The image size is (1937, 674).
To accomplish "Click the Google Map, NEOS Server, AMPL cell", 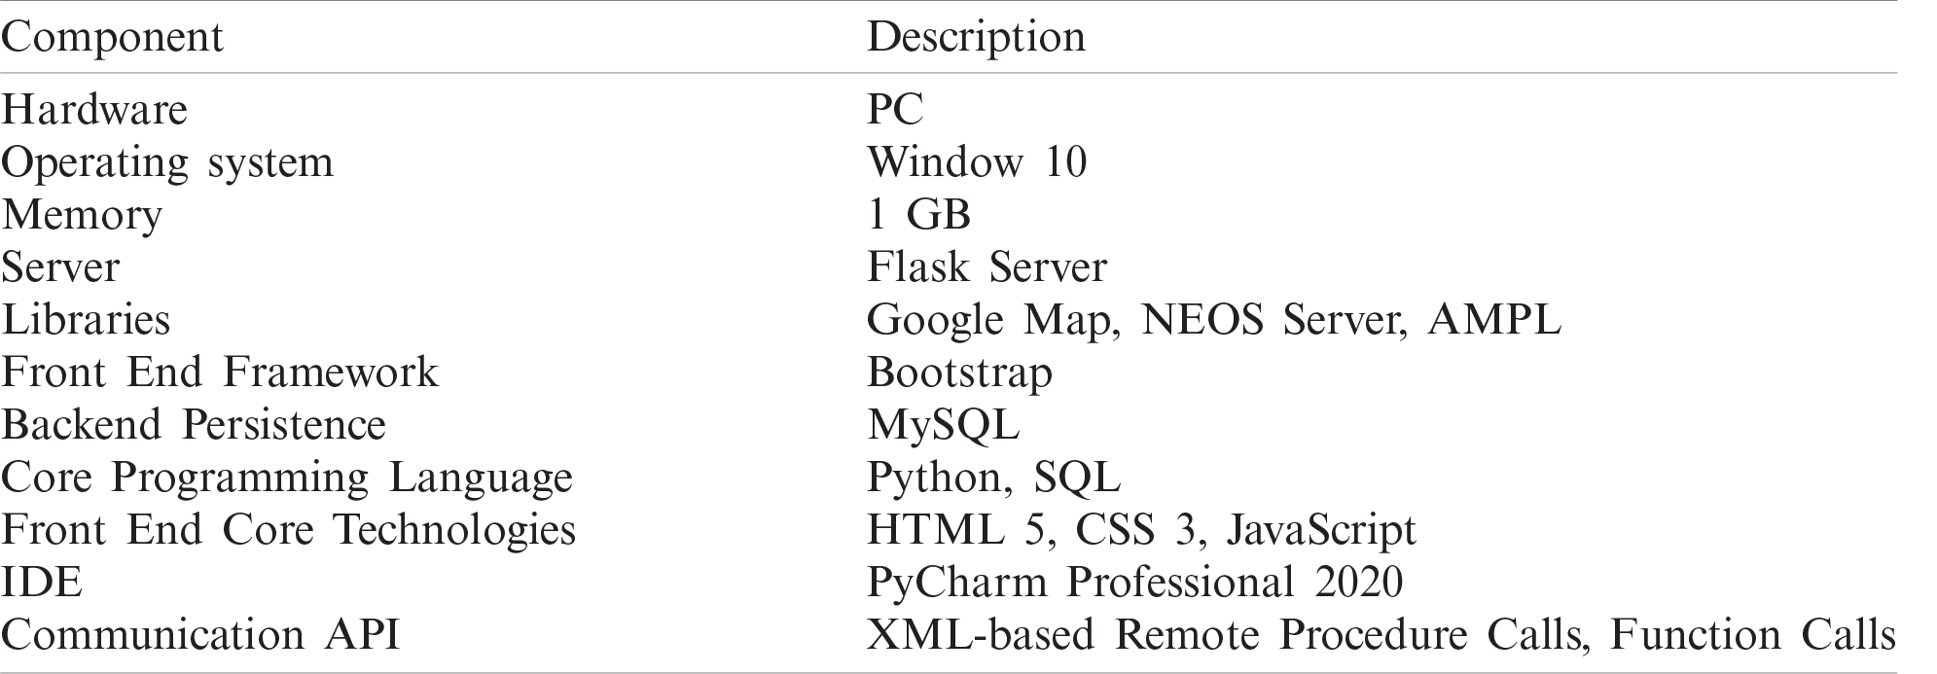I will [1213, 319].
